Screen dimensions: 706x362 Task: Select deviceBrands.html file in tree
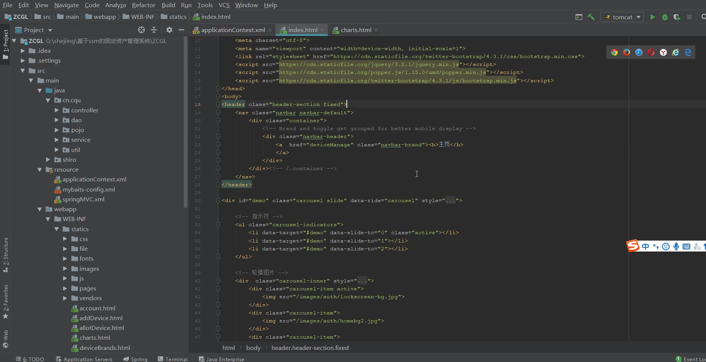tap(104, 348)
